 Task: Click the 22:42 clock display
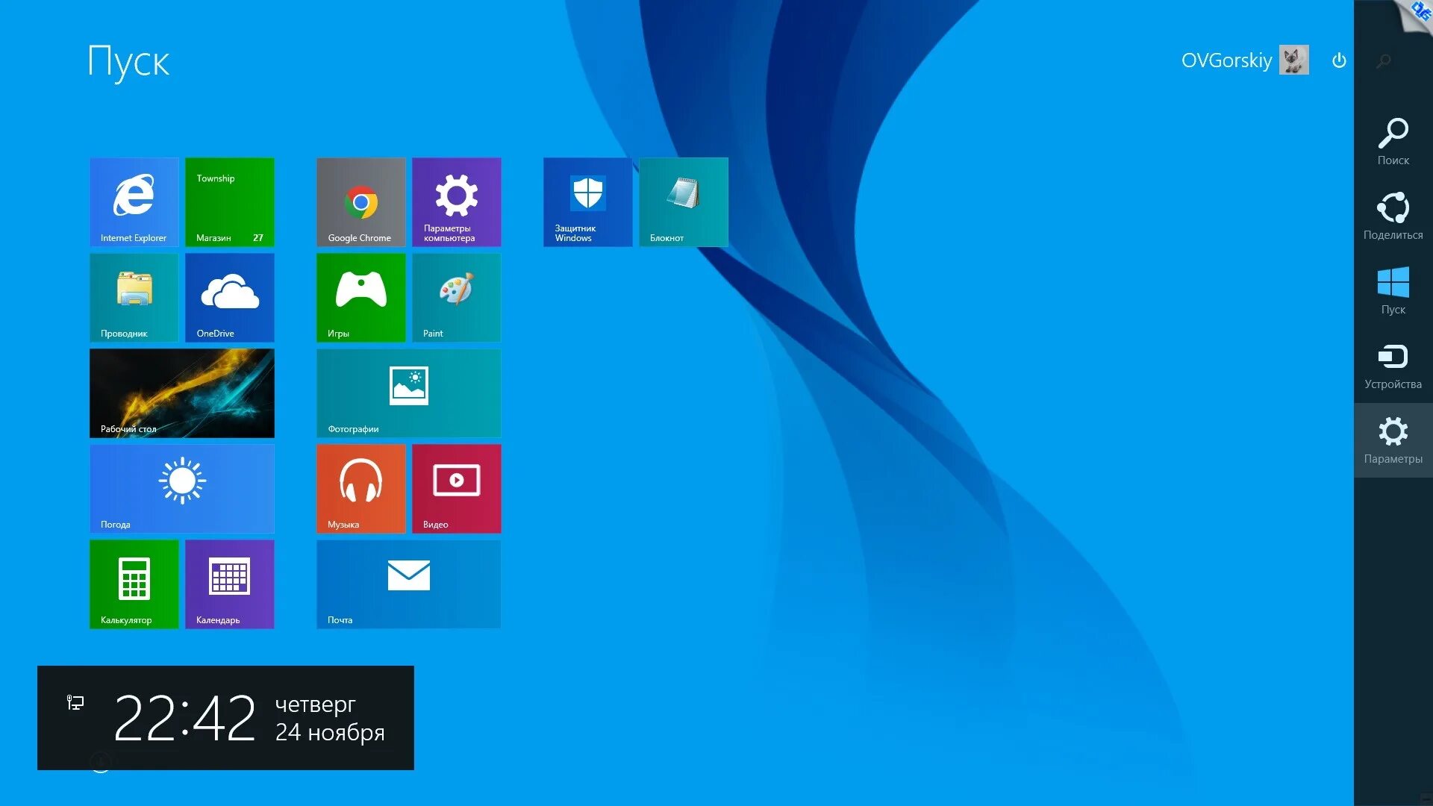click(185, 718)
